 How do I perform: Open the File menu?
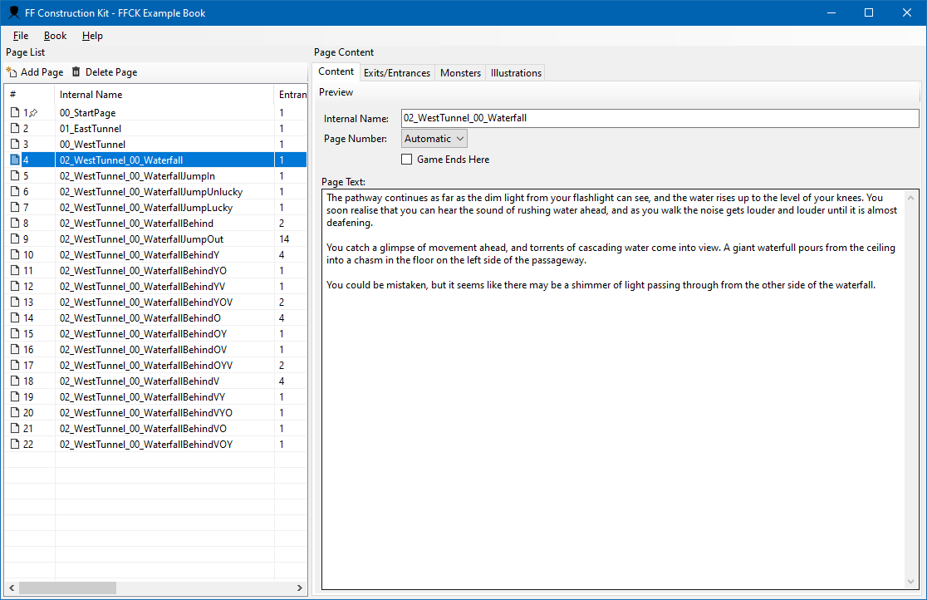21,36
